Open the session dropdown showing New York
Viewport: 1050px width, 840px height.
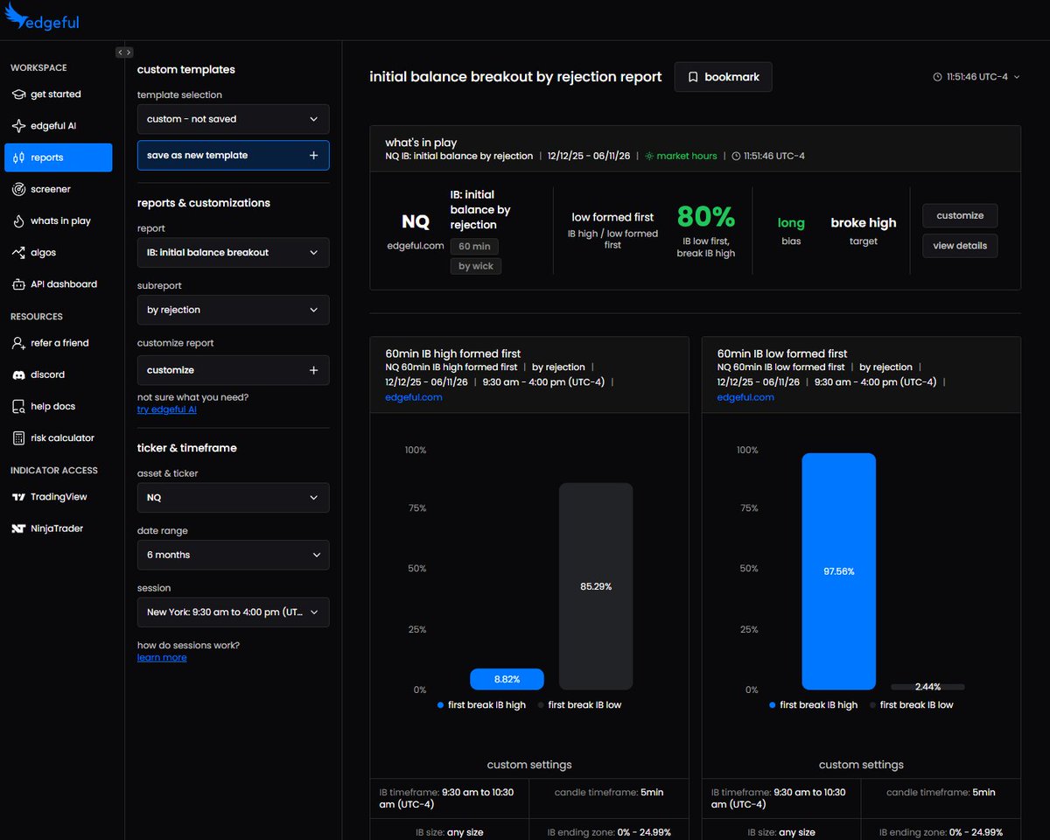pyautogui.click(x=234, y=612)
